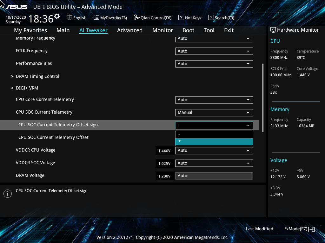
Task: Go to the Exit tab
Action: click(229, 30)
